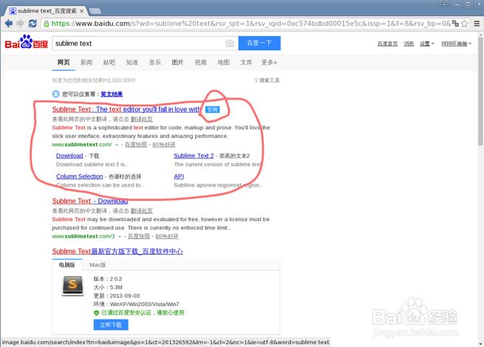
Task: Reload the page with refresh icon
Action: pos(33,24)
